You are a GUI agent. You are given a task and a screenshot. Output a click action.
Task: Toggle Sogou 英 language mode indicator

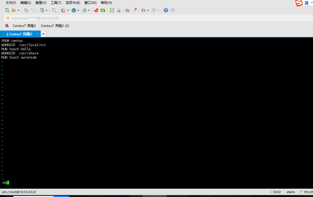point(307,3)
